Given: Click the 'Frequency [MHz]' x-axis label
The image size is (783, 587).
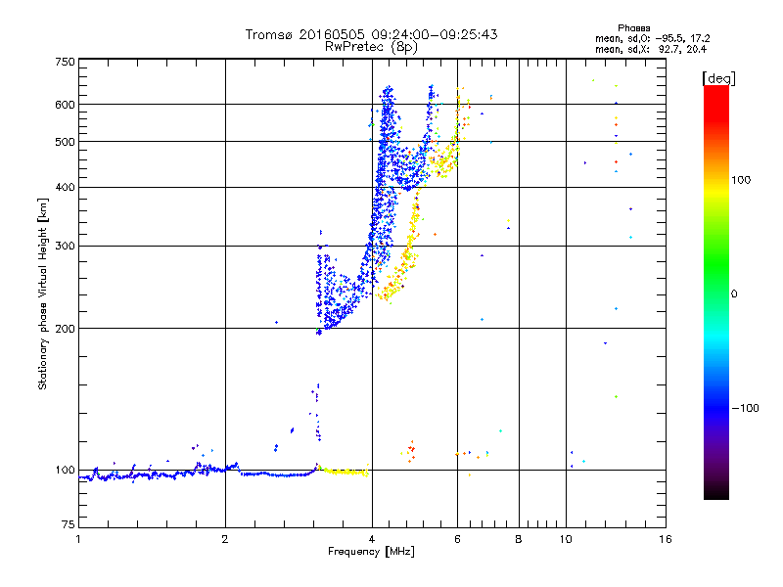Looking at the screenshot, I should pyautogui.click(x=371, y=552).
